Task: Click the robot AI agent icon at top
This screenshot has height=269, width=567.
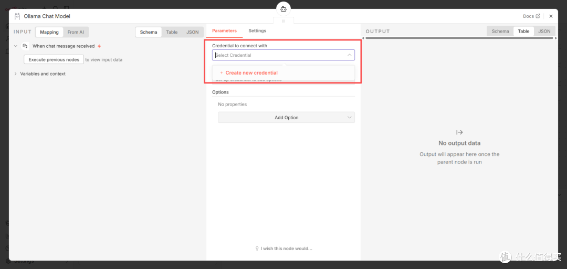Action: [283, 9]
